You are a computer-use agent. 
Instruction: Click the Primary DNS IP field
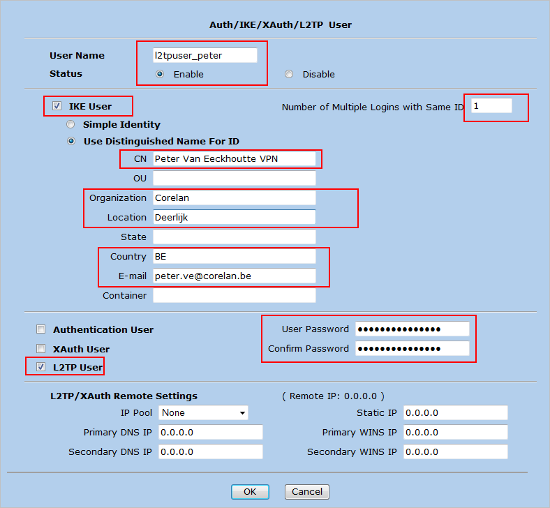click(x=211, y=433)
